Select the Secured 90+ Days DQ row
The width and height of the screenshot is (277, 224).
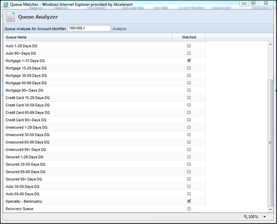[x=104, y=179]
